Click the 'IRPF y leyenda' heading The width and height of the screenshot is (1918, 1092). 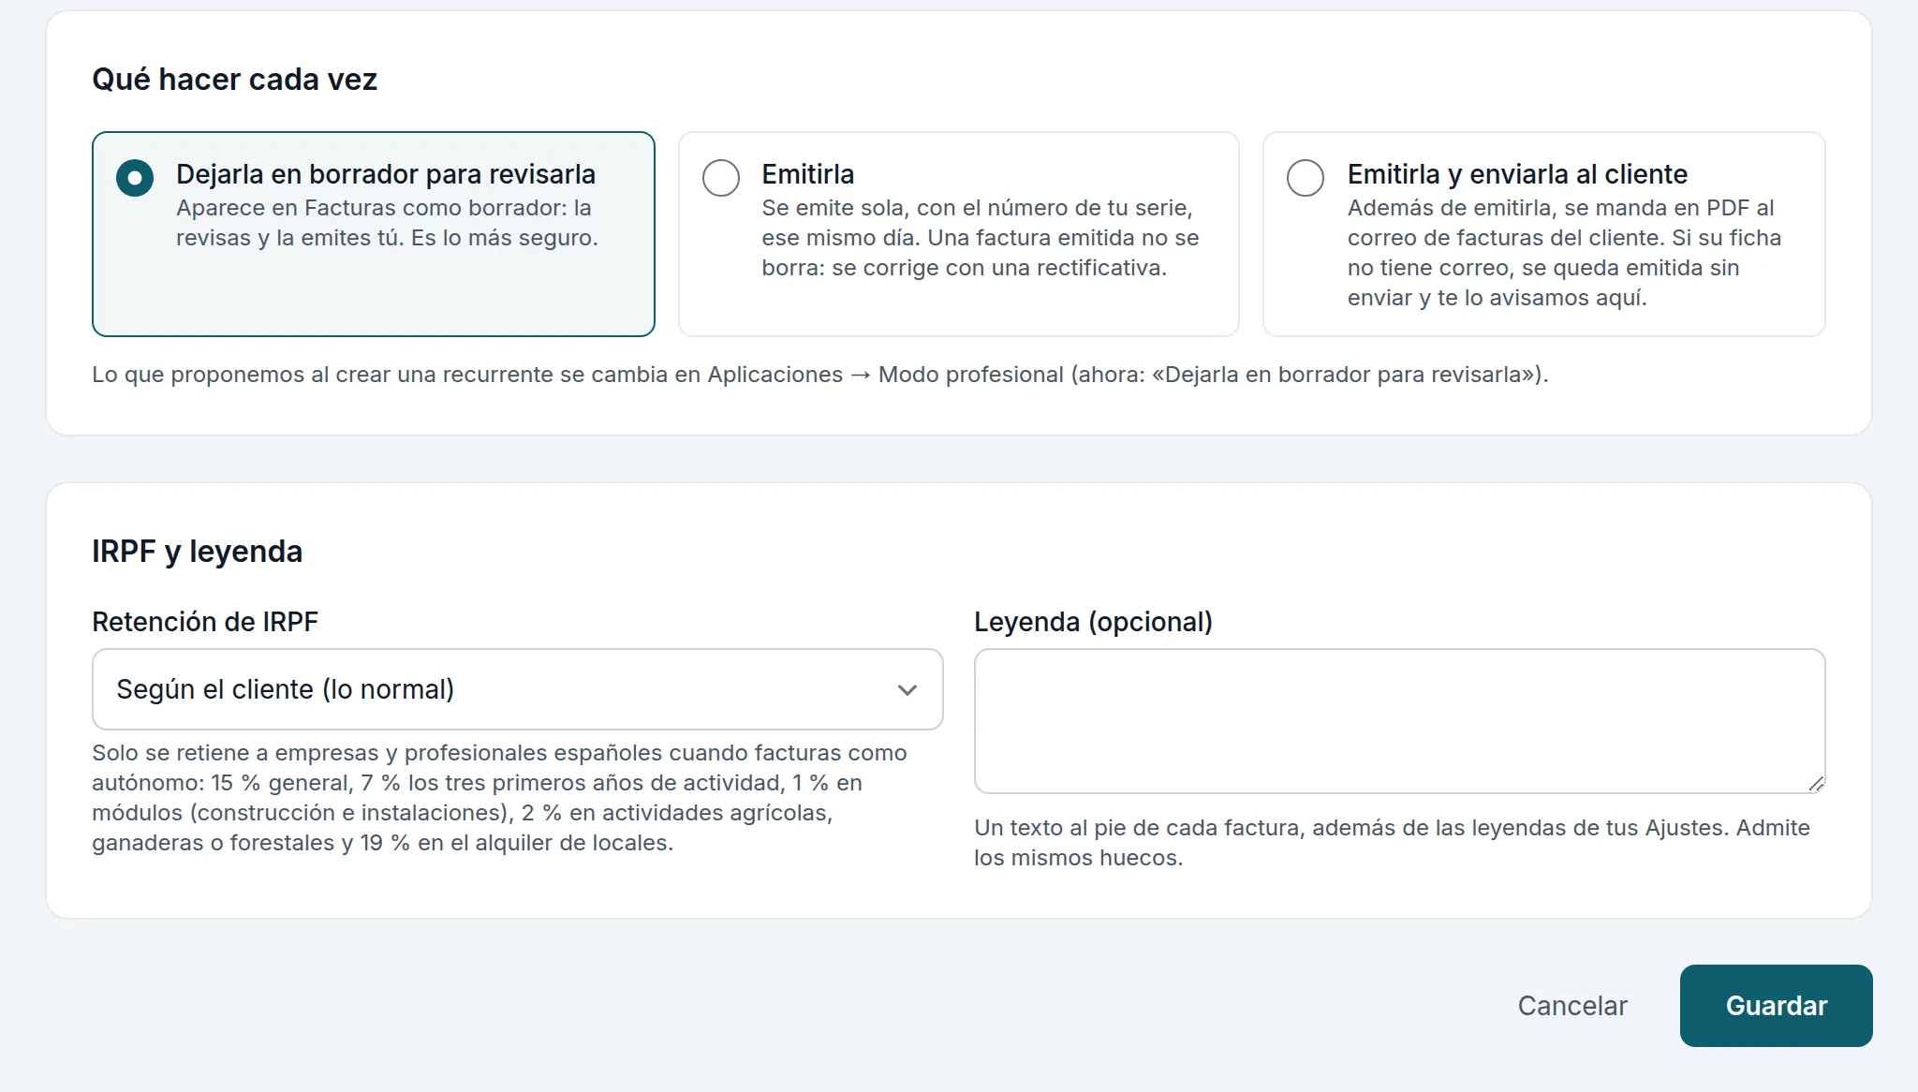(x=198, y=552)
